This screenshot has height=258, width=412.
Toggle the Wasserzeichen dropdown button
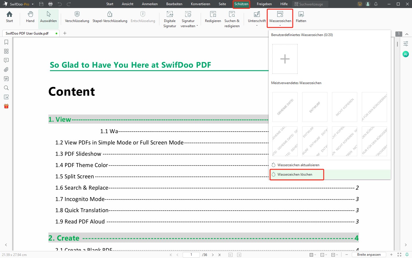[280, 19]
